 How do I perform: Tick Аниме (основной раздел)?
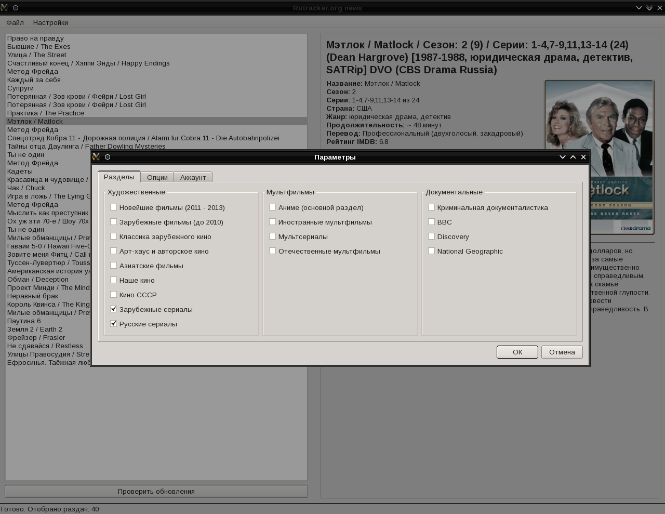coord(272,207)
